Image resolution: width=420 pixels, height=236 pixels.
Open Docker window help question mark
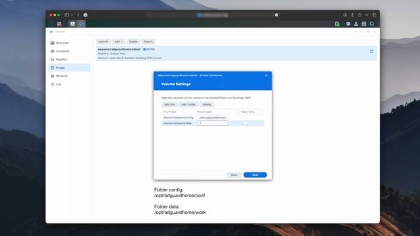coord(356,31)
